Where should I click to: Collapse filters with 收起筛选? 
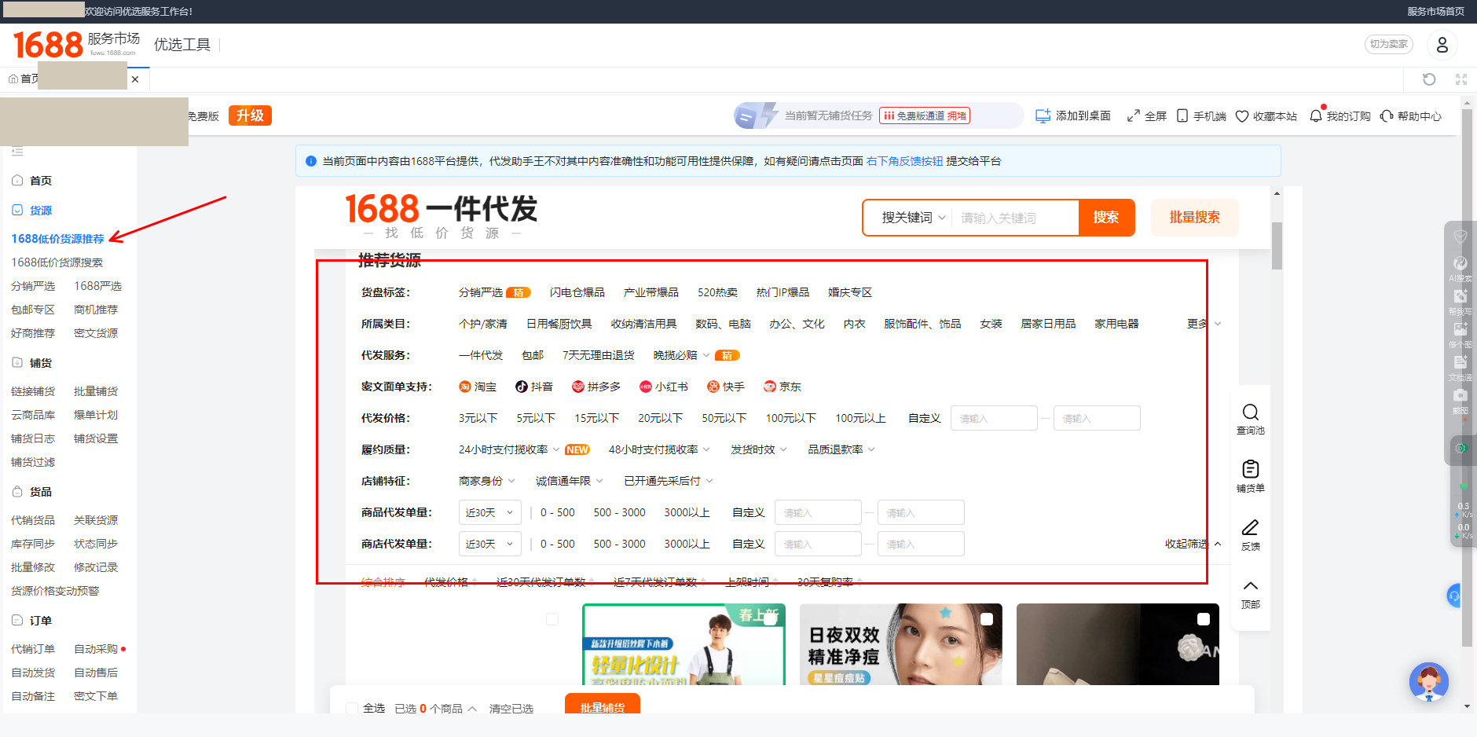click(1193, 544)
